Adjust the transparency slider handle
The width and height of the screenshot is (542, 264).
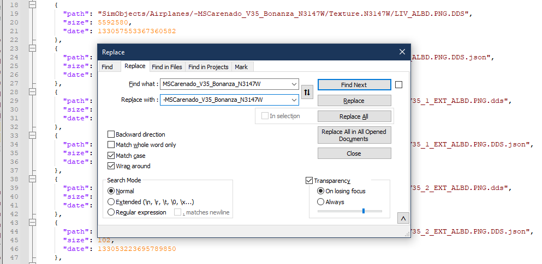(364, 211)
